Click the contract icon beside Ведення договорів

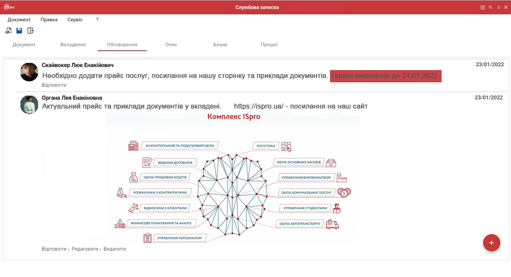(x=147, y=163)
